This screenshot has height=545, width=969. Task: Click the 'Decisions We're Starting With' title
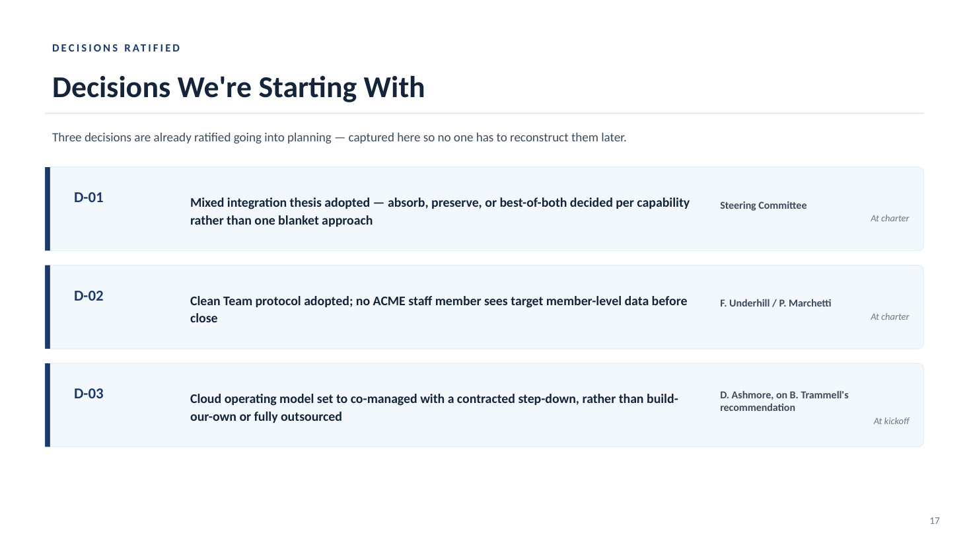(x=238, y=87)
